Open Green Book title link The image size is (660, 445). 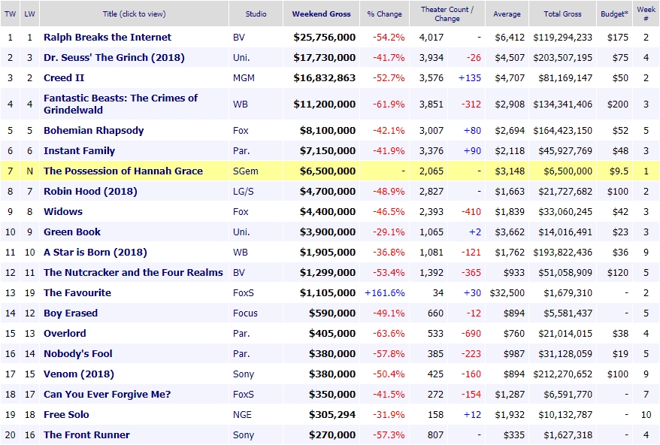72,232
